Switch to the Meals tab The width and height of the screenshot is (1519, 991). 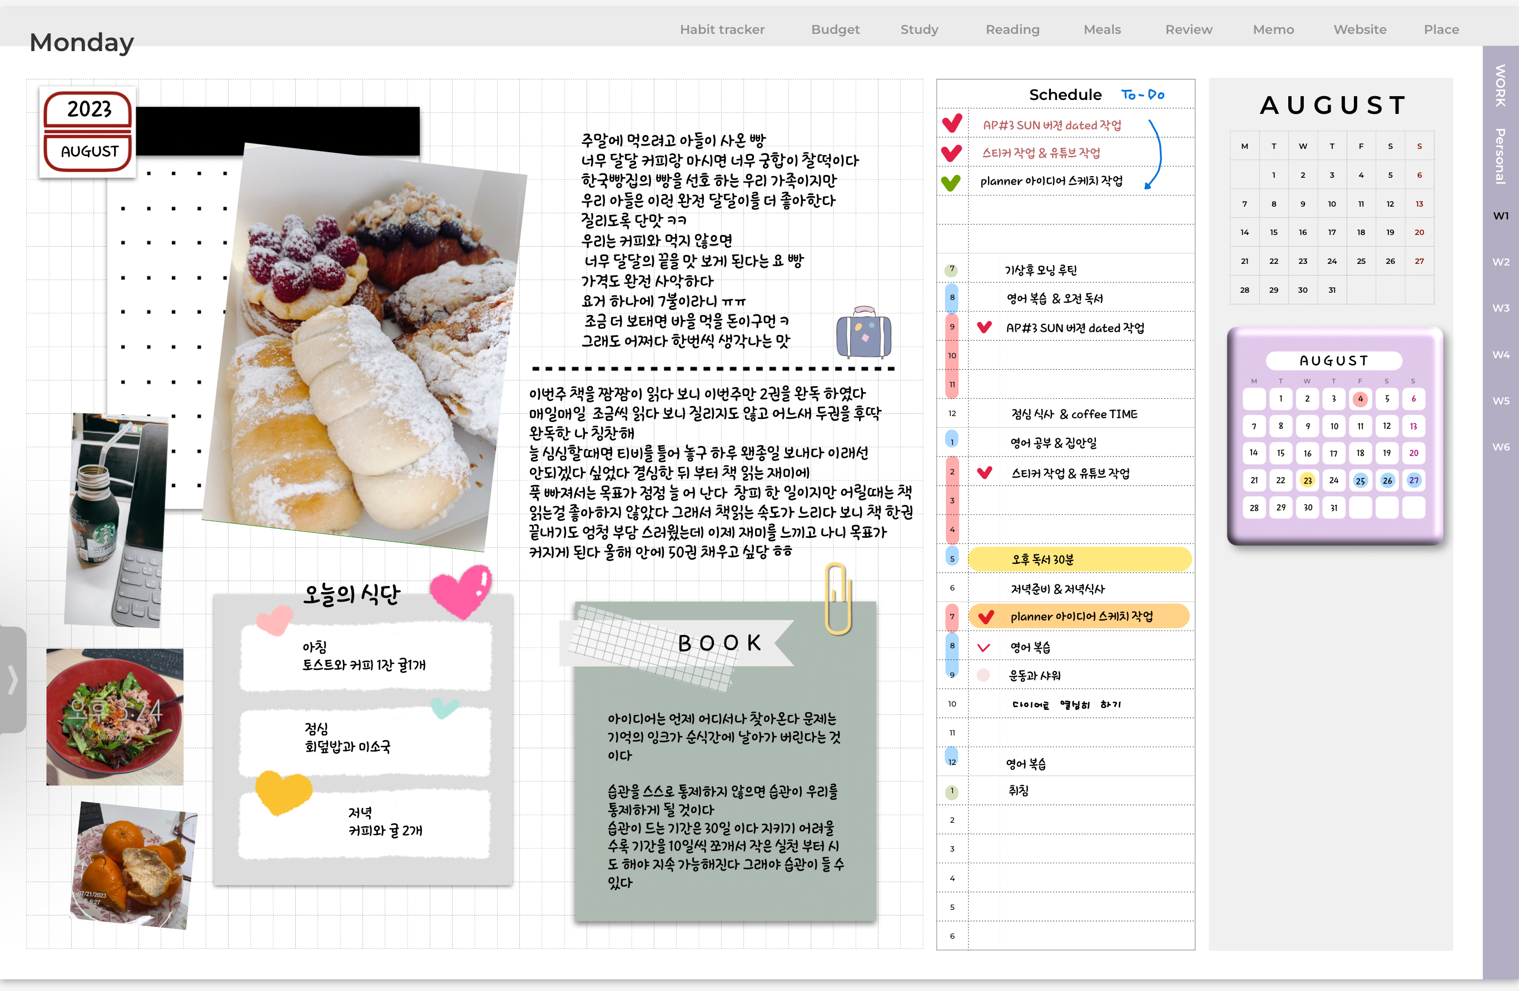point(1101,29)
